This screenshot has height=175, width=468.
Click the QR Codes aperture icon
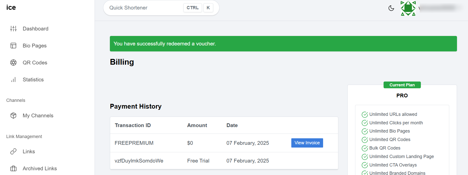click(x=13, y=63)
